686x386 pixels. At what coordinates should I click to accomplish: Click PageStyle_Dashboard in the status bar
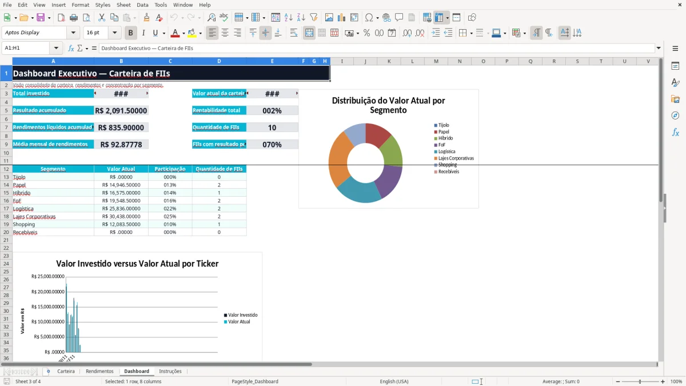[255, 381]
